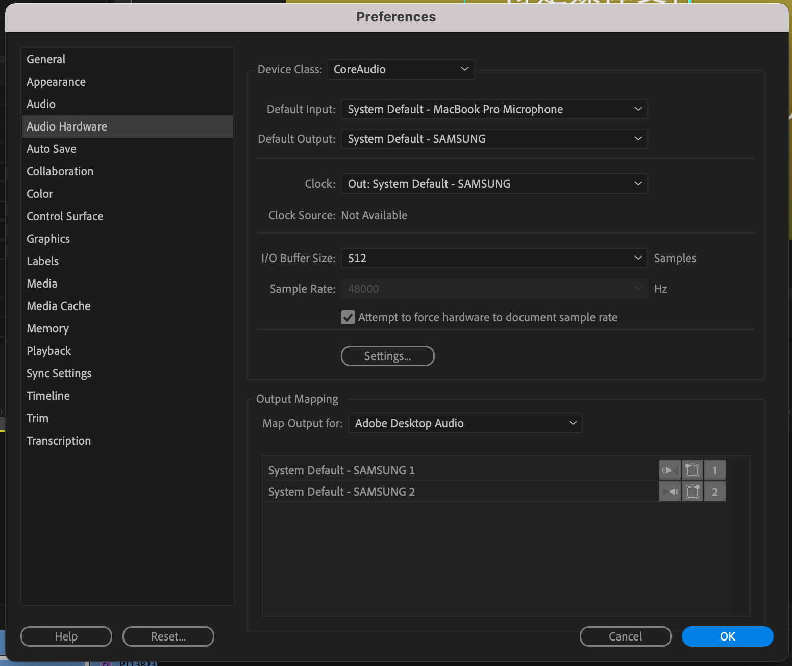Open the Media Cache preferences section

click(x=58, y=305)
